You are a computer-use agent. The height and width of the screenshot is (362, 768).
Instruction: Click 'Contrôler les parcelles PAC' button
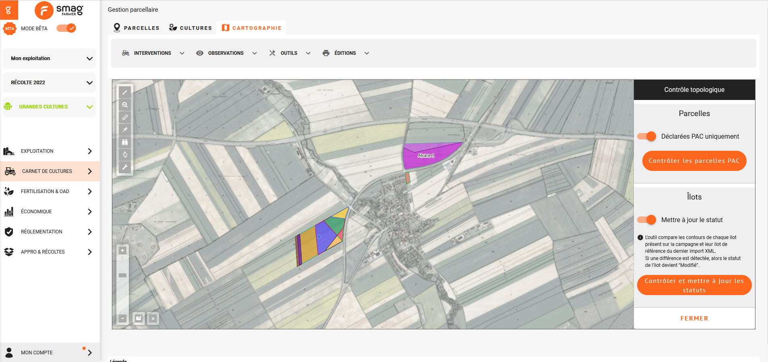[694, 161]
